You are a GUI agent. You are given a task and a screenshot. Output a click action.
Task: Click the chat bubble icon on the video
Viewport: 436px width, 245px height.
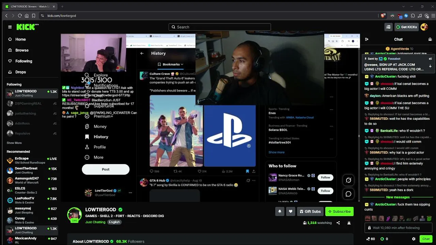[x=348, y=194]
